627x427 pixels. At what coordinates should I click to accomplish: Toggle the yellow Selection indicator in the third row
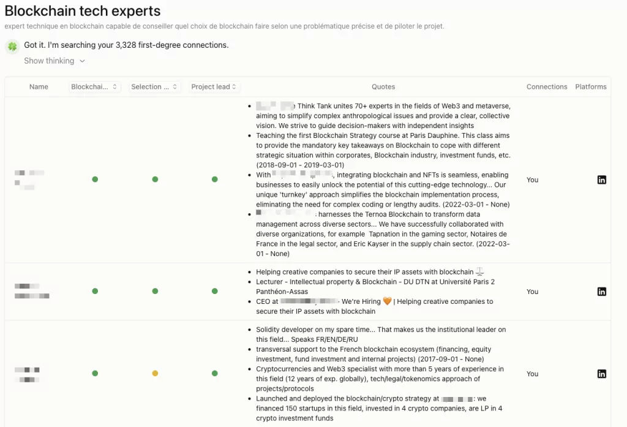[155, 373]
